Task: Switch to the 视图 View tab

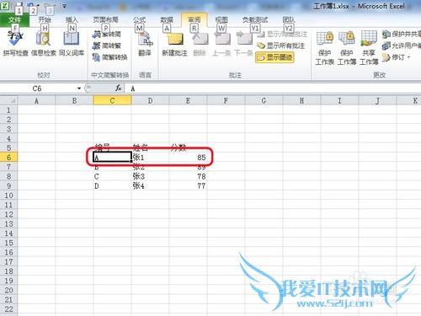Action: pyautogui.click(x=221, y=20)
